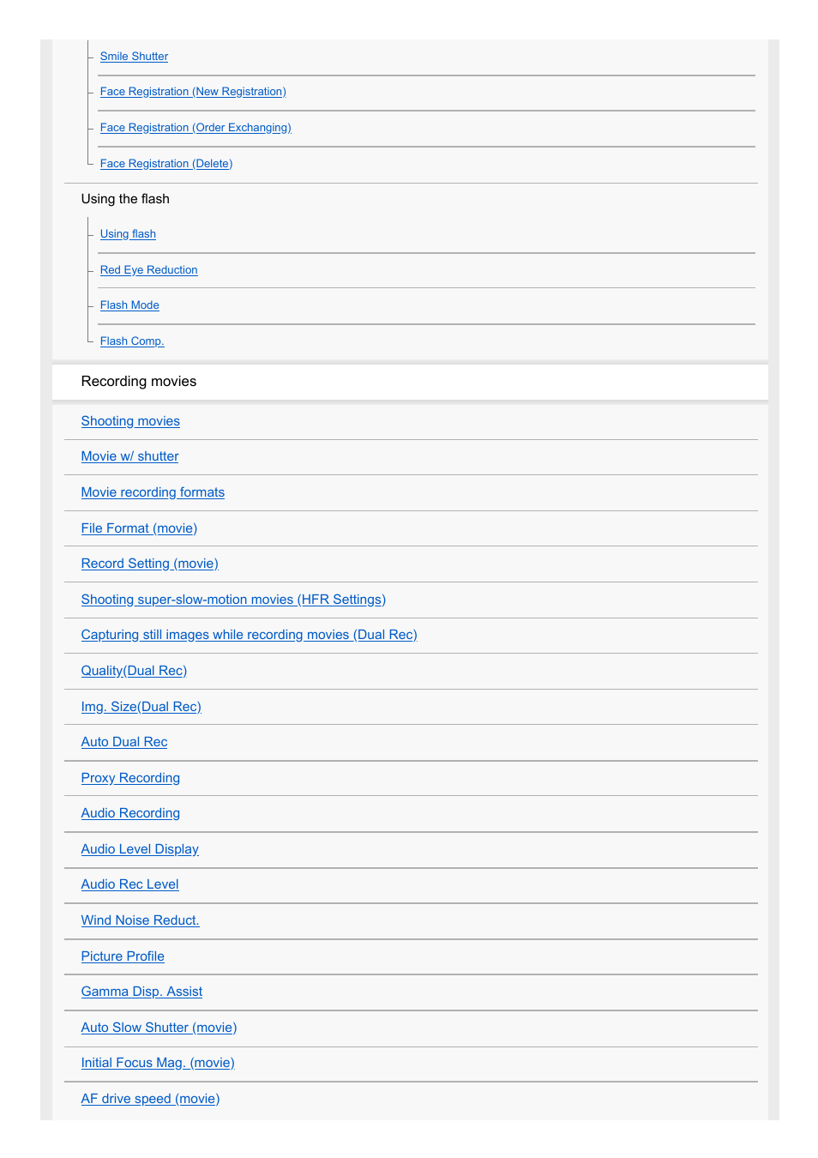Screen dimensions: 818x1158
Task: Go to Wind Noise Reduct. page
Action: tap(140, 920)
